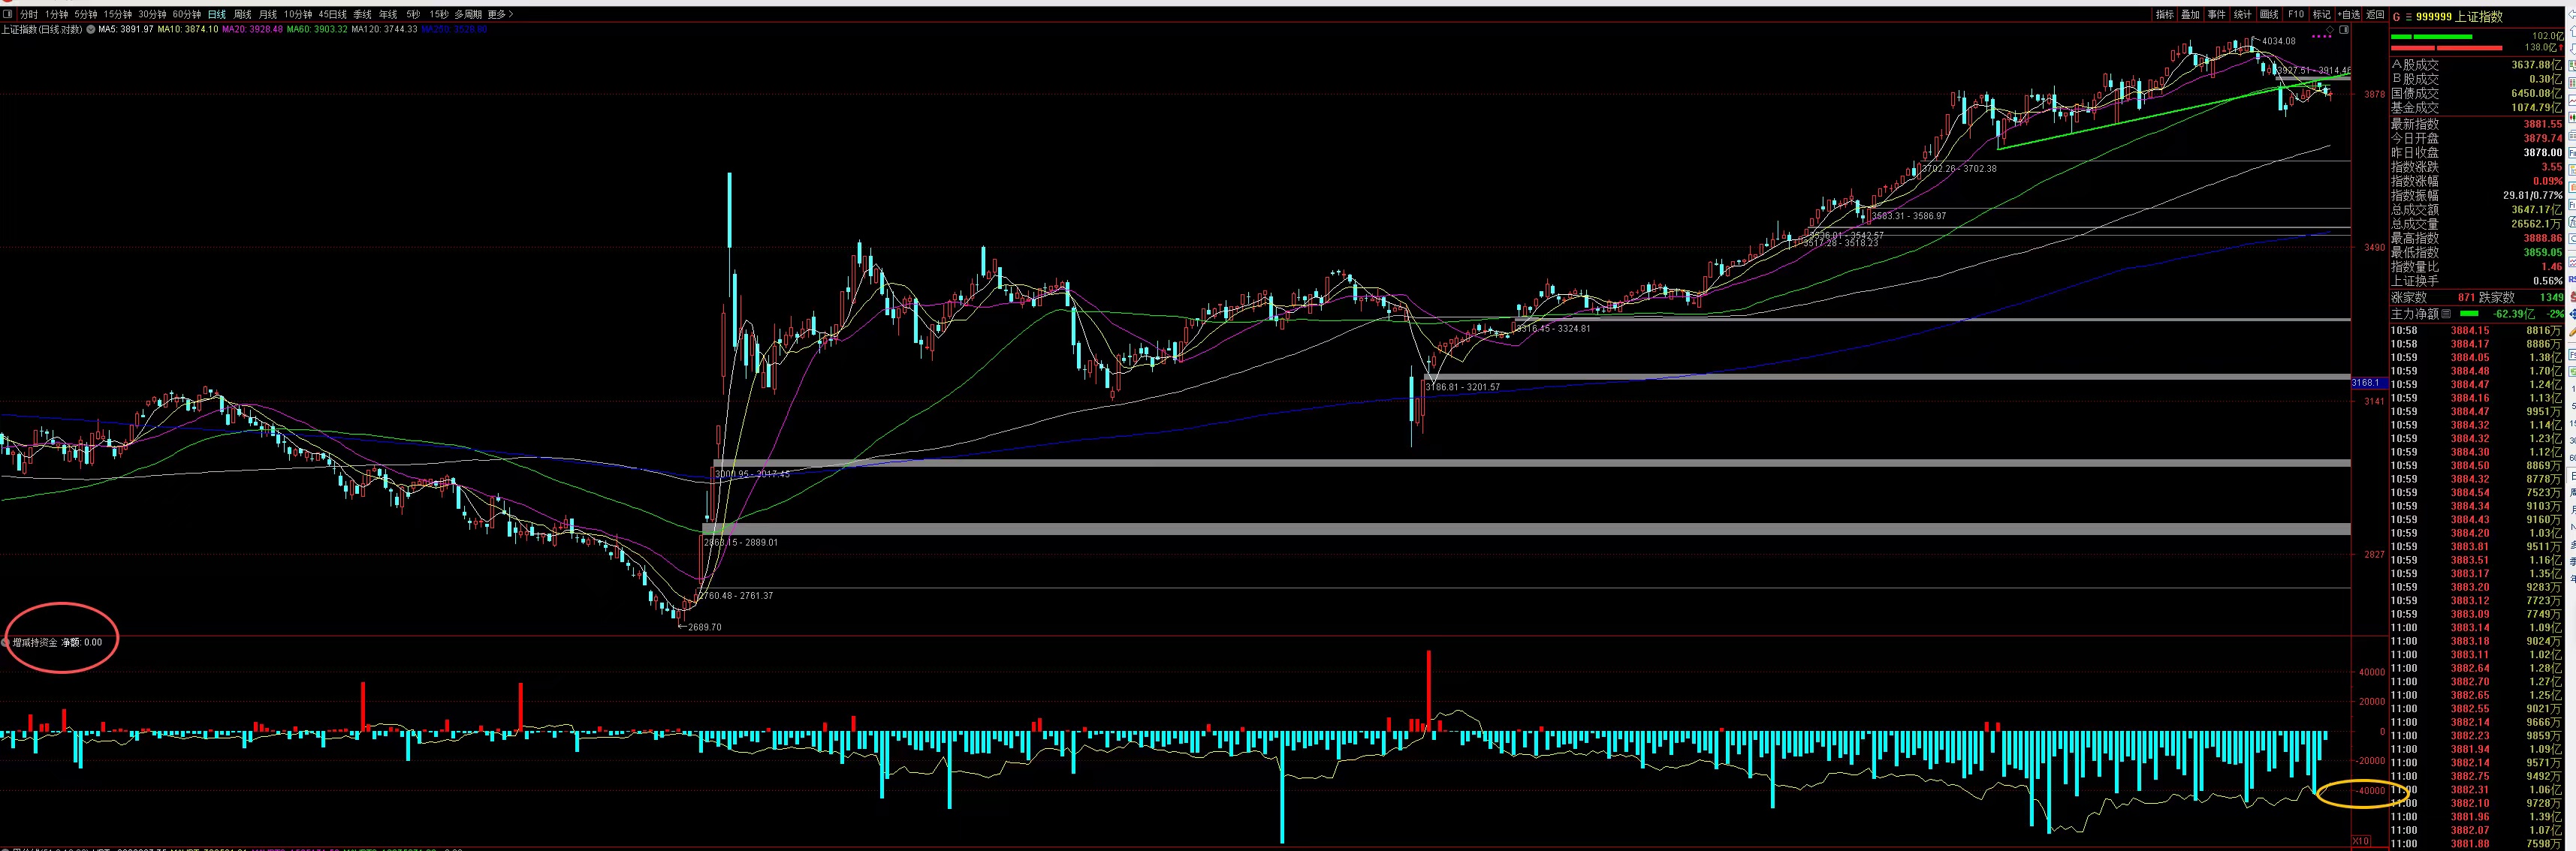Screen dimensions: 2576x851
Task: Switch to 周线 weekly period
Action: (x=242, y=14)
